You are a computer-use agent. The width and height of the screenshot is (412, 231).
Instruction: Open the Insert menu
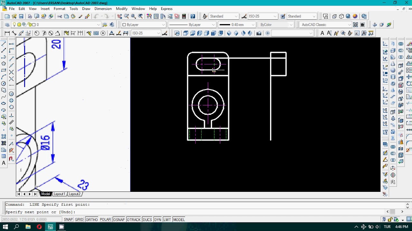(45, 9)
